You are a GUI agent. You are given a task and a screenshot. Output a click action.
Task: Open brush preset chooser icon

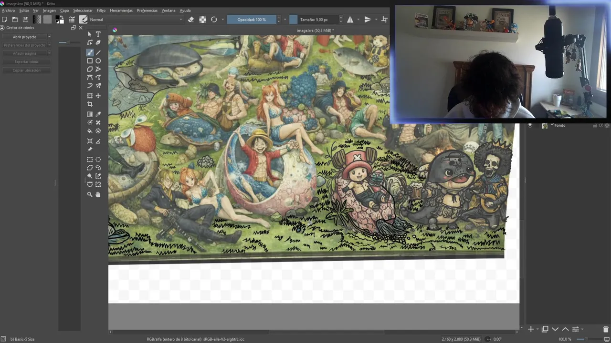pos(84,20)
